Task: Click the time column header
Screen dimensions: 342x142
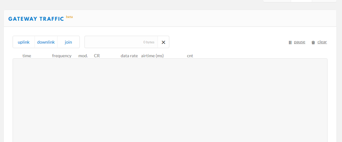Action: tap(27, 56)
